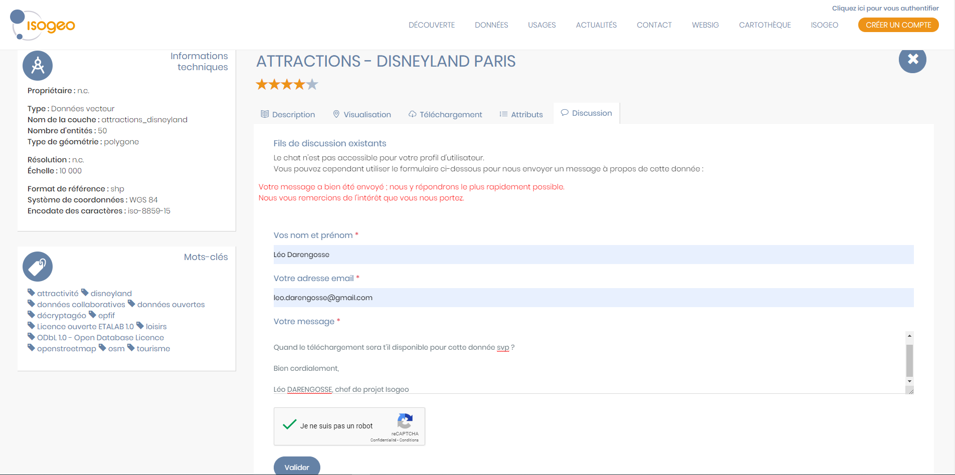Open the données ouvertes keyword link
Screen dimensions: 955x475
pos(171,305)
